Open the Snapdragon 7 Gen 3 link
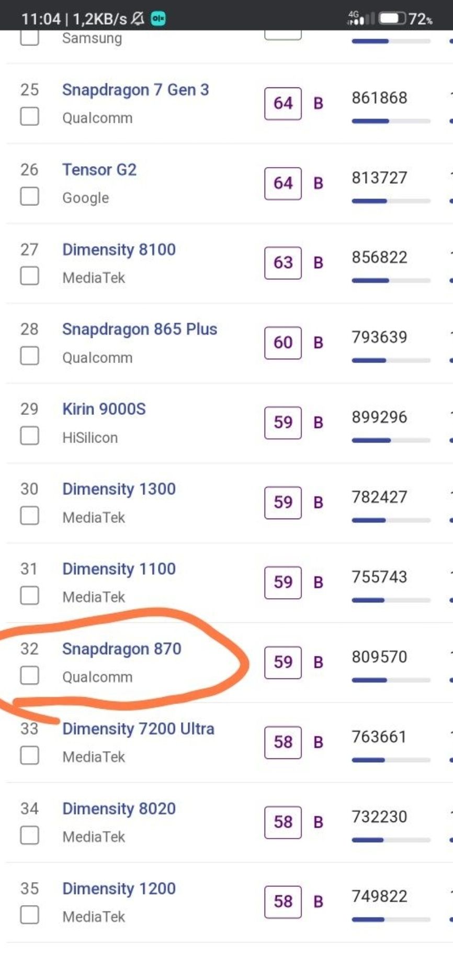The width and height of the screenshot is (453, 957). (x=135, y=90)
